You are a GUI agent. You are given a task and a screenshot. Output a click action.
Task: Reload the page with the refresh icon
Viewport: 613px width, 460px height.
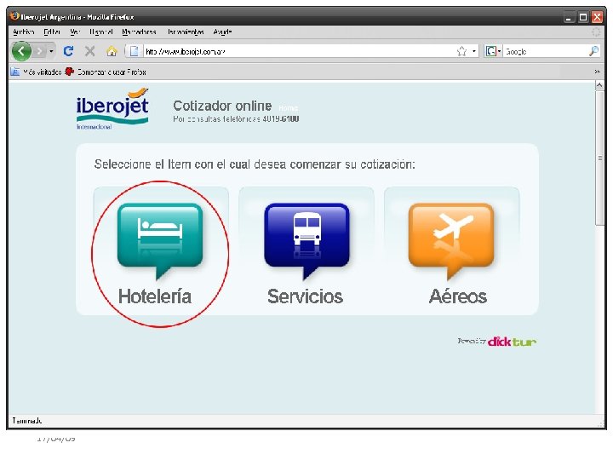coord(69,51)
